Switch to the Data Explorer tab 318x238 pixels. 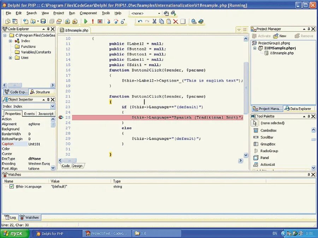point(299,109)
